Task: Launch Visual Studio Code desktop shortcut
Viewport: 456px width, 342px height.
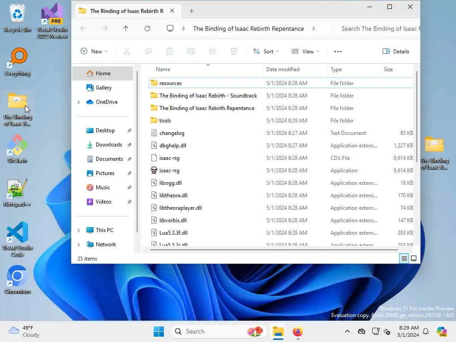Action: pos(17,239)
